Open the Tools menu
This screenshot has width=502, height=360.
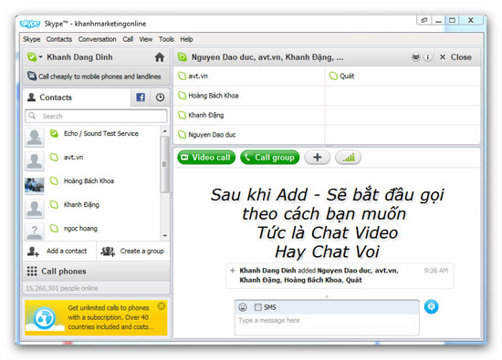point(166,39)
